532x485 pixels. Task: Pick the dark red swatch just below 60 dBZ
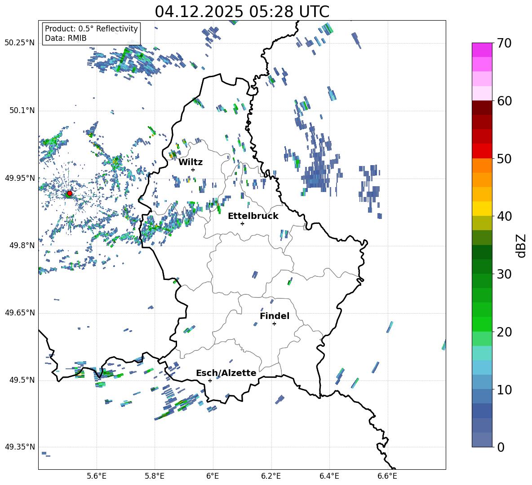(482, 108)
